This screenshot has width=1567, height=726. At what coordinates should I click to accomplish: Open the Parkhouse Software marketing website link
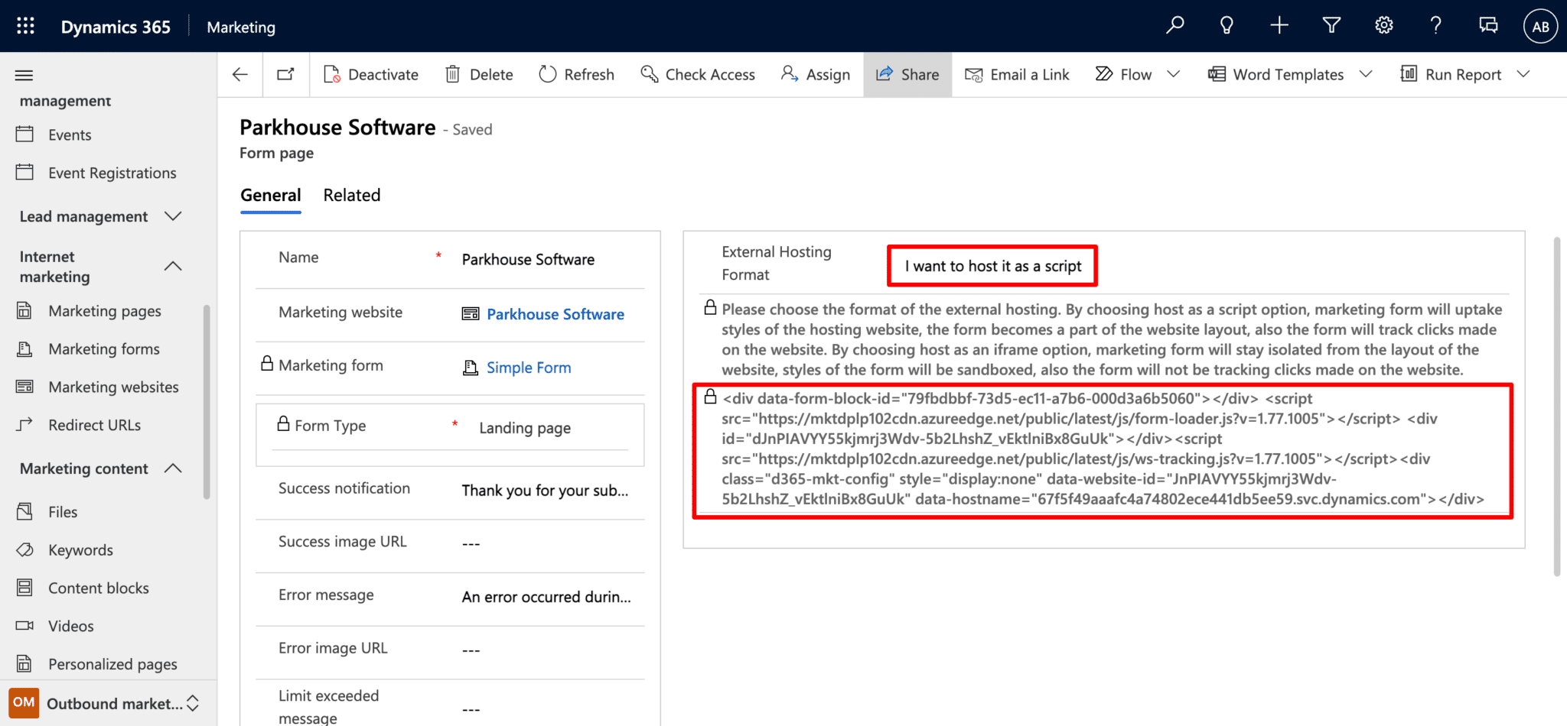tap(555, 313)
